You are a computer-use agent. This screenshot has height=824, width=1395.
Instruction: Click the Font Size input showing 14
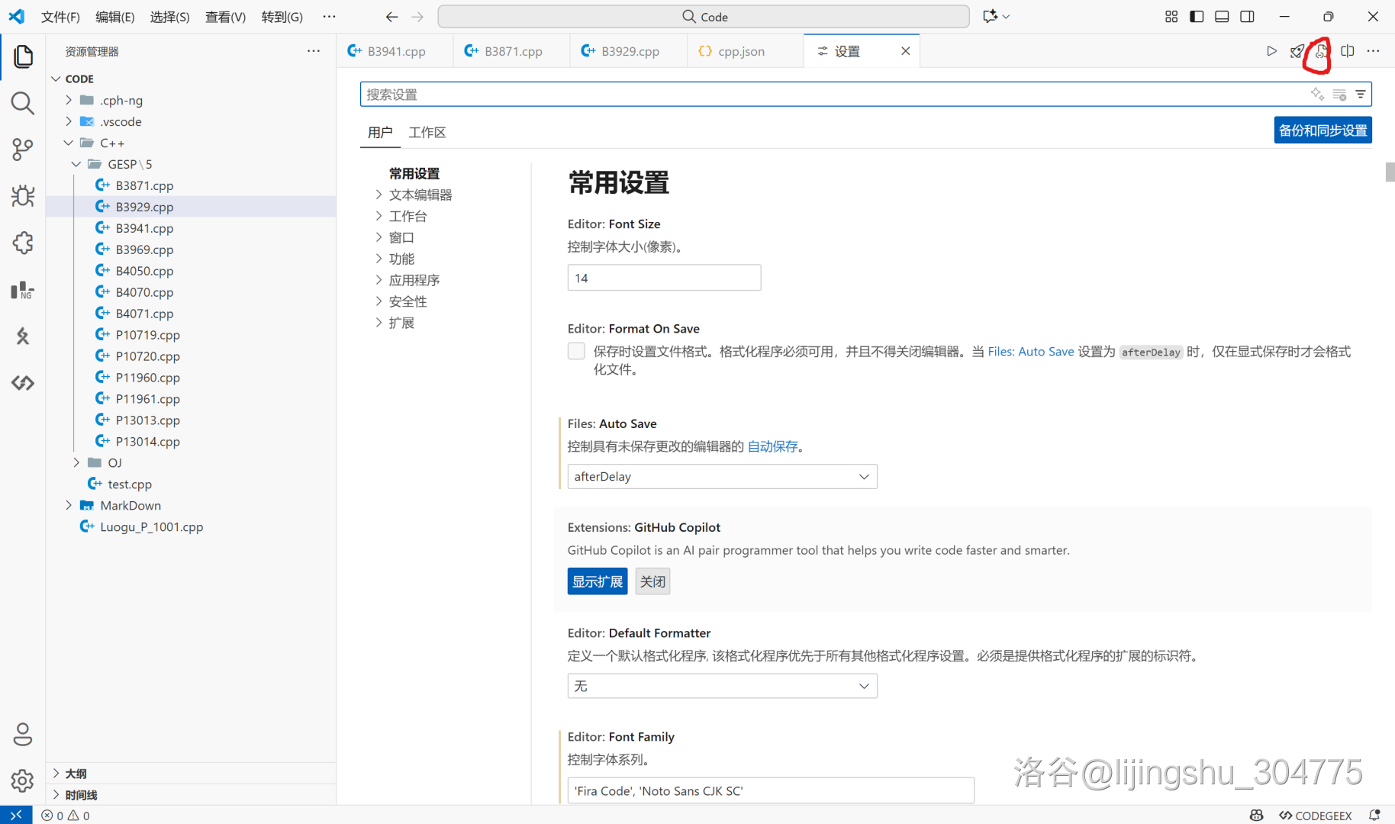[x=664, y=278]
